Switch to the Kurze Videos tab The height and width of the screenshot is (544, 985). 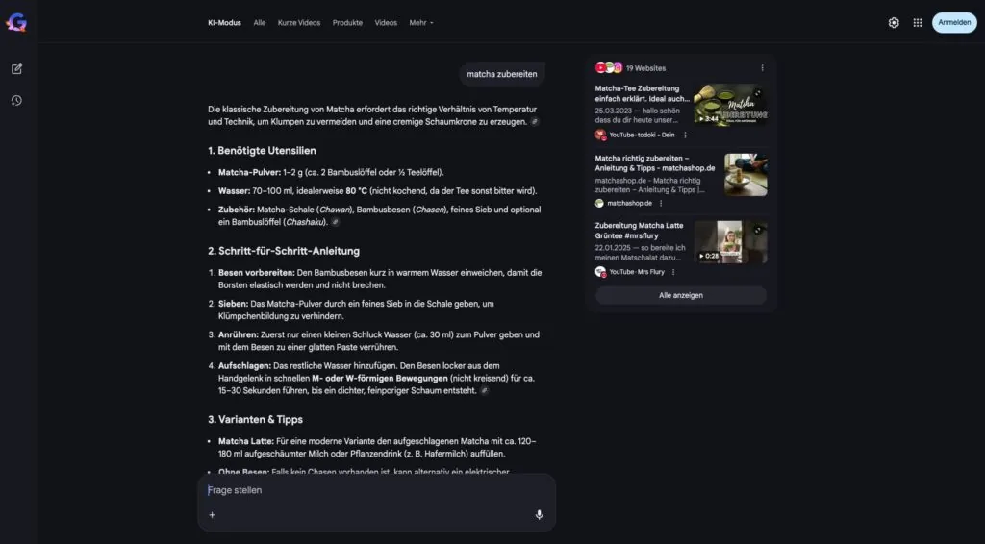299,23
